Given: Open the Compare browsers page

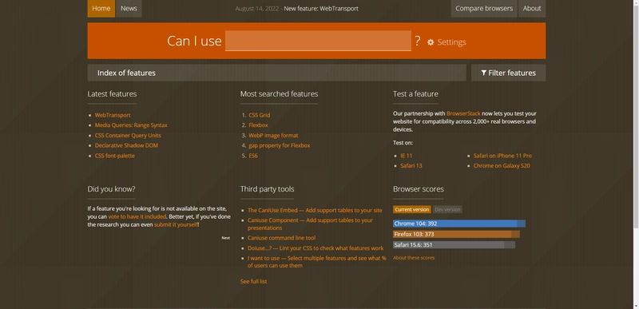Looking at the screenshot, I should pyautogui.click(x=484, y=9).
